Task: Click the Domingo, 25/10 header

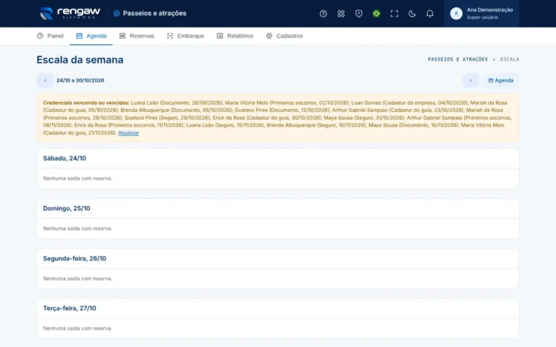Action: (67, 208)
